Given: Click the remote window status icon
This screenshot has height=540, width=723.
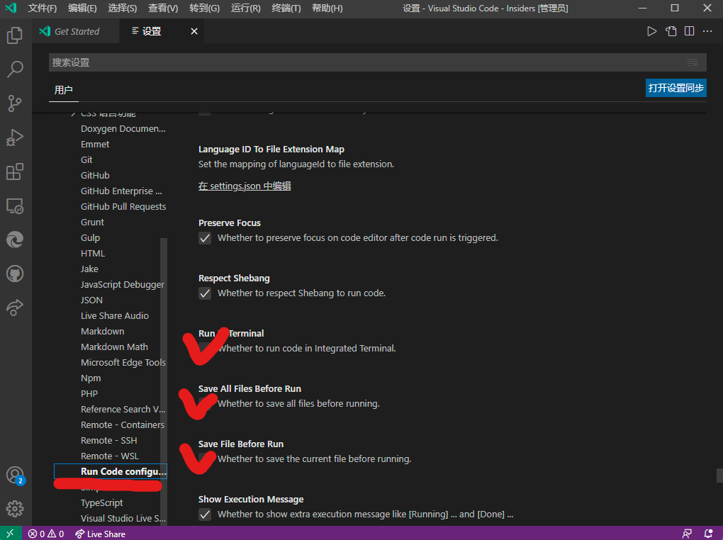Looking at the screenshot, I should point(10,534).
